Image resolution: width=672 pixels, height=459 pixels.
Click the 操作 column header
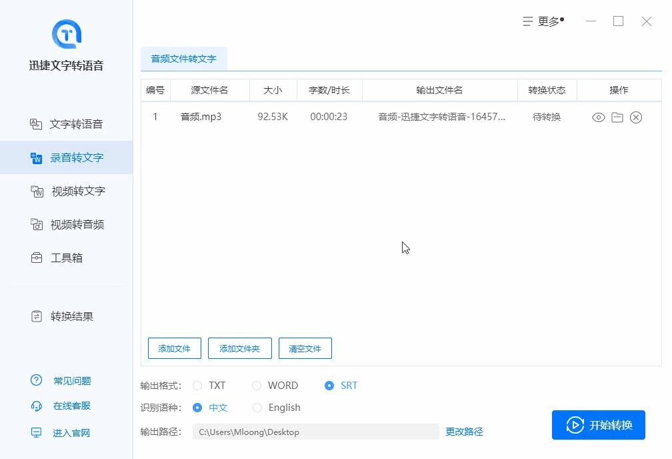click(619, 90)
